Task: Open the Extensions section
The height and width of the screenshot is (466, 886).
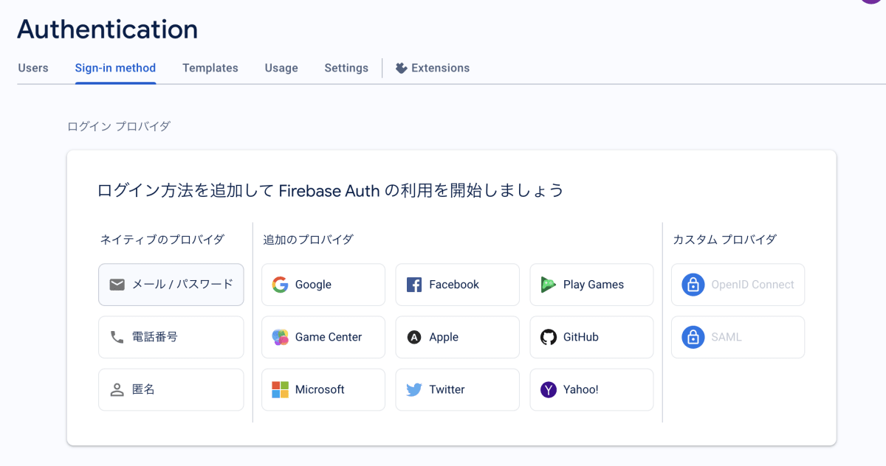Action: [x=433, y=68]
